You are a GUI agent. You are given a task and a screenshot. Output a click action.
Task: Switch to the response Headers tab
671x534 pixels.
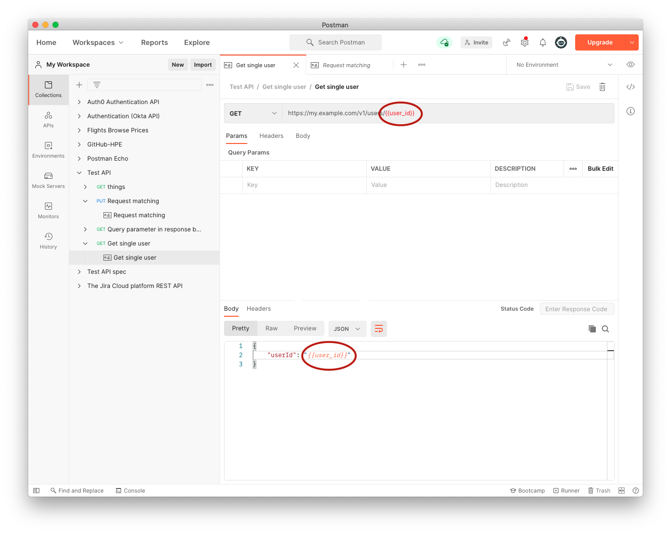tap(259, 309)
